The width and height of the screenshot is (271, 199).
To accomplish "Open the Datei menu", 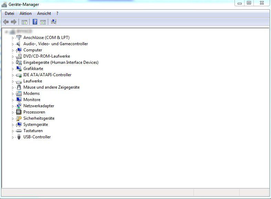I will (9, 13).
